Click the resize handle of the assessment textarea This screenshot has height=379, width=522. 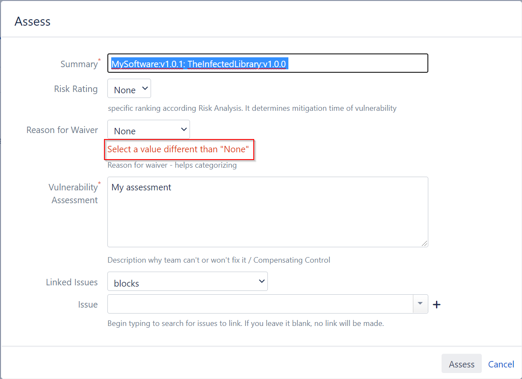[x=425, y=244]
